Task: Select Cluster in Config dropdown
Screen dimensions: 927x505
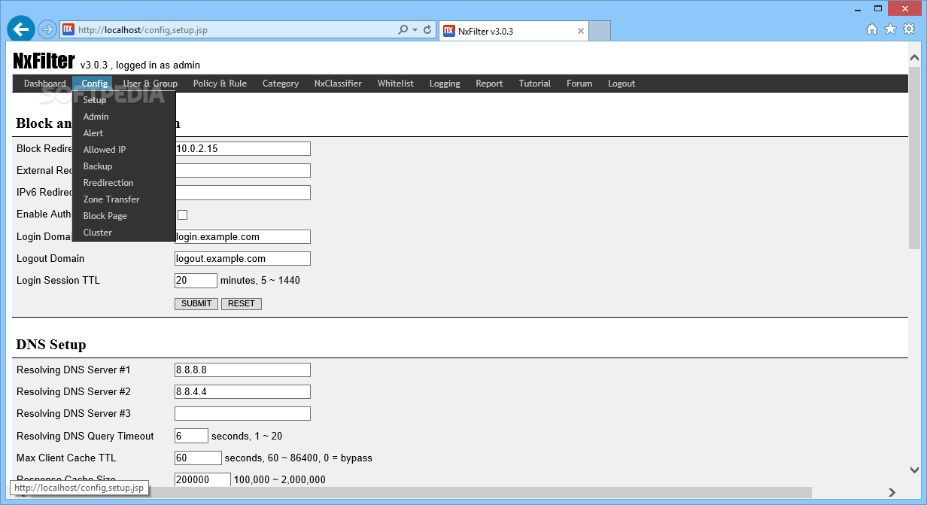Action: point(124,233)
